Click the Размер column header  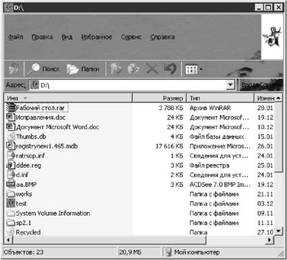pyautogui.click(x=159, y=98)
